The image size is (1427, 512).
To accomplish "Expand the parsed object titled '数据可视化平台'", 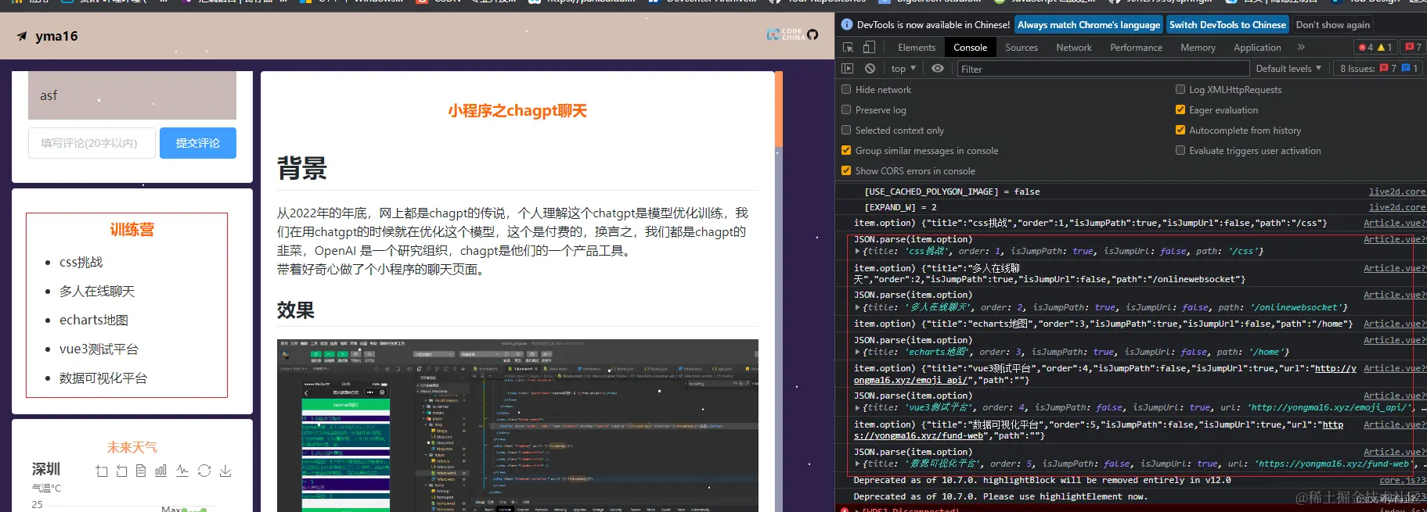I will [857, 464].
